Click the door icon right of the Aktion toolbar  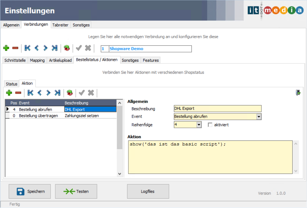click(298, 93)
